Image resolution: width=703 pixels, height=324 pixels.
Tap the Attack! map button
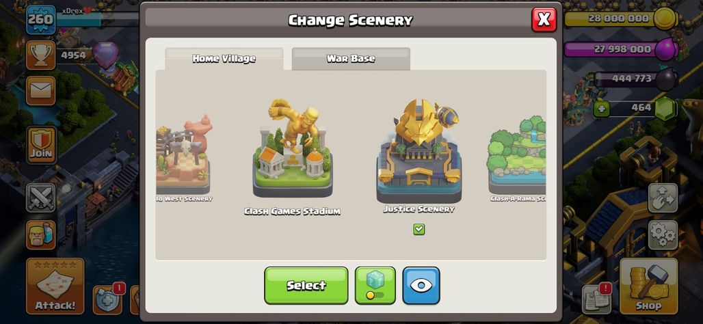pos(55,286)
